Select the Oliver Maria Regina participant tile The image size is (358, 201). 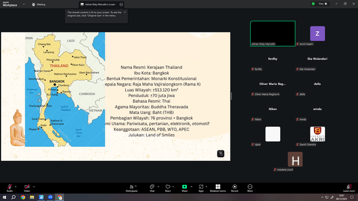pyautogui.click(x=272, y=84)
